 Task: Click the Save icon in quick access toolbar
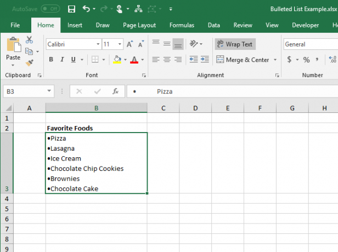click(71, 9)
